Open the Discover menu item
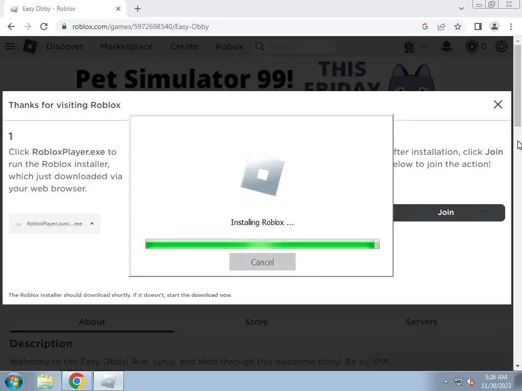Screen dimensions: 522x391 65,46
